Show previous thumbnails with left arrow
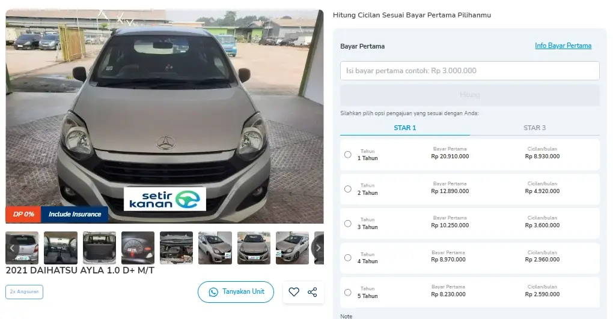The image size is (613, 319). [x=12, y=248]
